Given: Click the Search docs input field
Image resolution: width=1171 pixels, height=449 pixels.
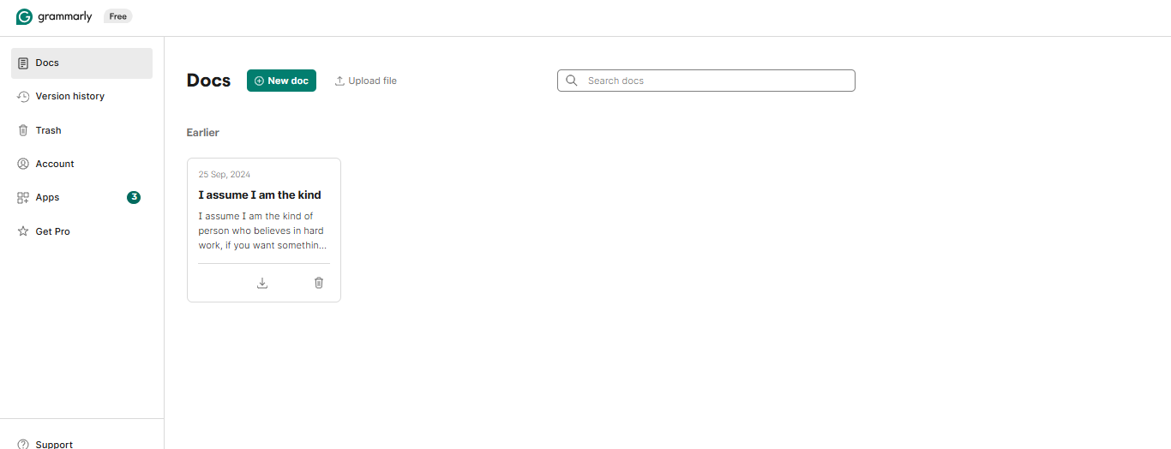Looking at the screenshot, I should 706,81.
